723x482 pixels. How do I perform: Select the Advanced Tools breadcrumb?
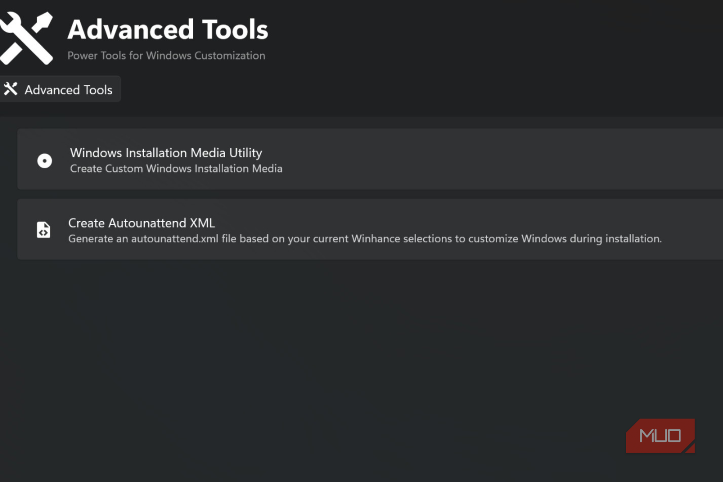coord(60,89)
